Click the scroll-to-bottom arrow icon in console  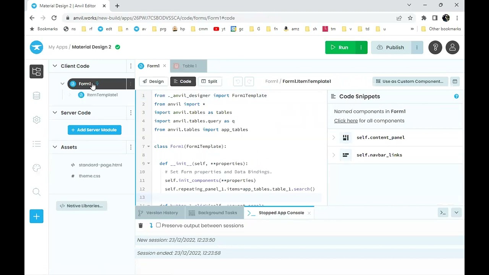(151, 226)
